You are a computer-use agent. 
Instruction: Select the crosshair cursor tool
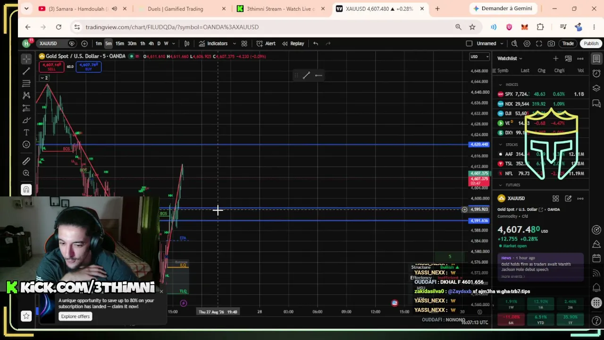(26, 59)
